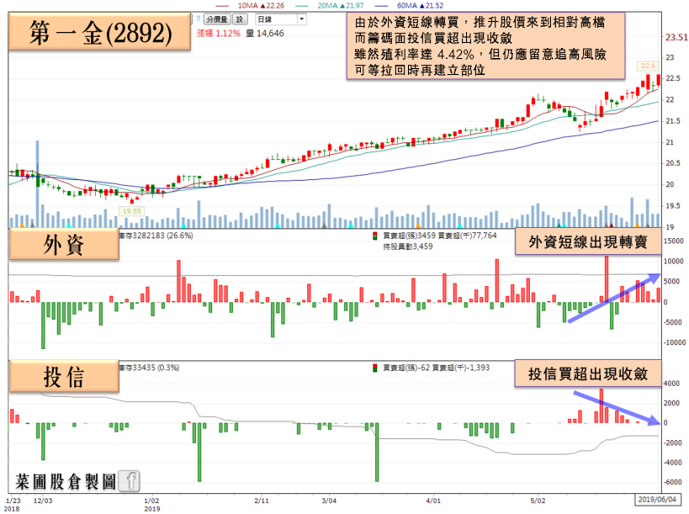Click the blue question mark help icon

pyautogui.click(x=199, y=19)
